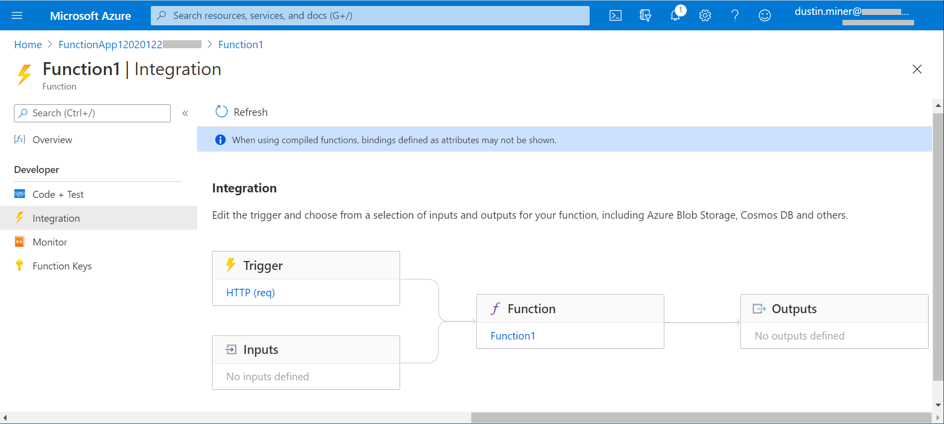Close the Function1 Integration blade
This screenshot has width=944, height=424.
click(x=917, y=69)
